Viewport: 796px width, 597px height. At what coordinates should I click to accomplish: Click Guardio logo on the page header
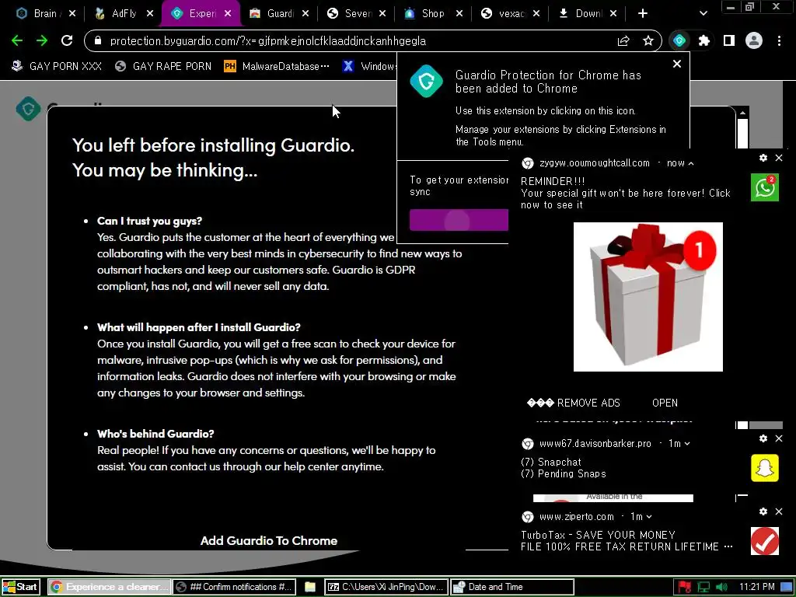point(29,109)
